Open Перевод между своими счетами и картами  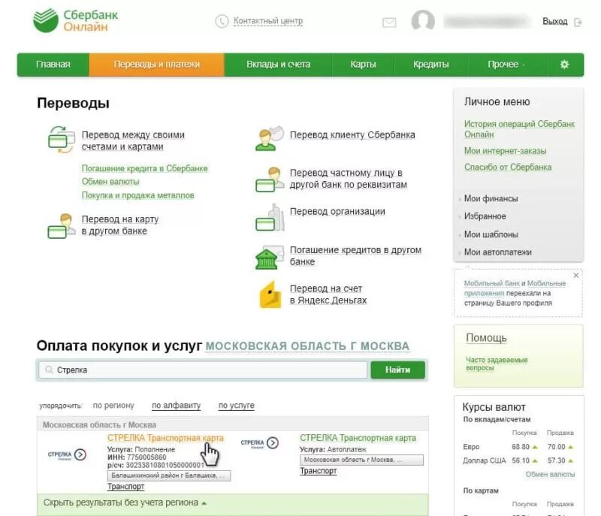coord(133,140)
